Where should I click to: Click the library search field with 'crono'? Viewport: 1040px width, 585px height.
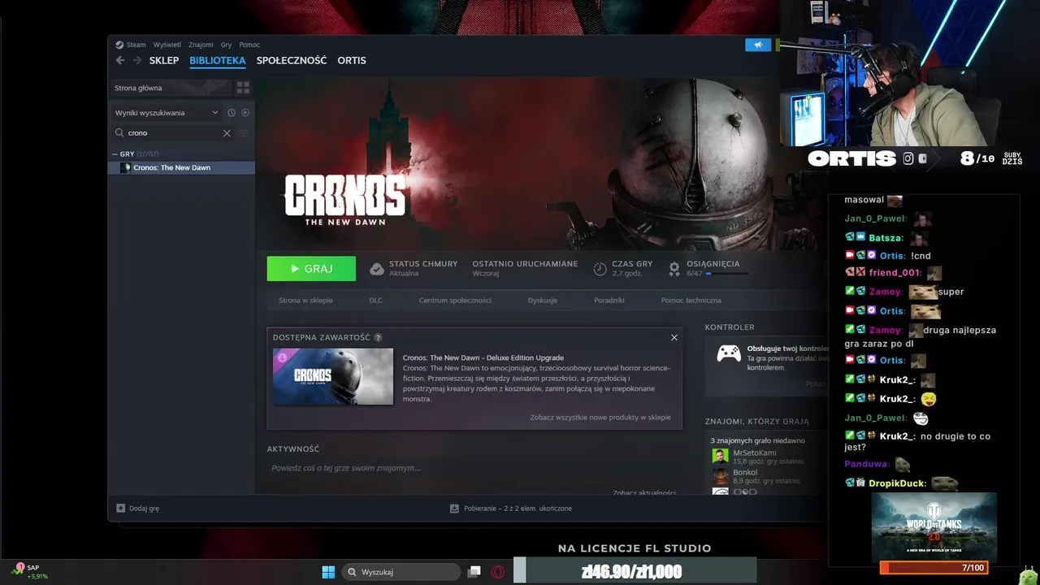tap(172, 133)
